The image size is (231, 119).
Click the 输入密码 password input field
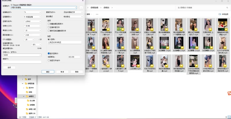click(x=65, y=42)
